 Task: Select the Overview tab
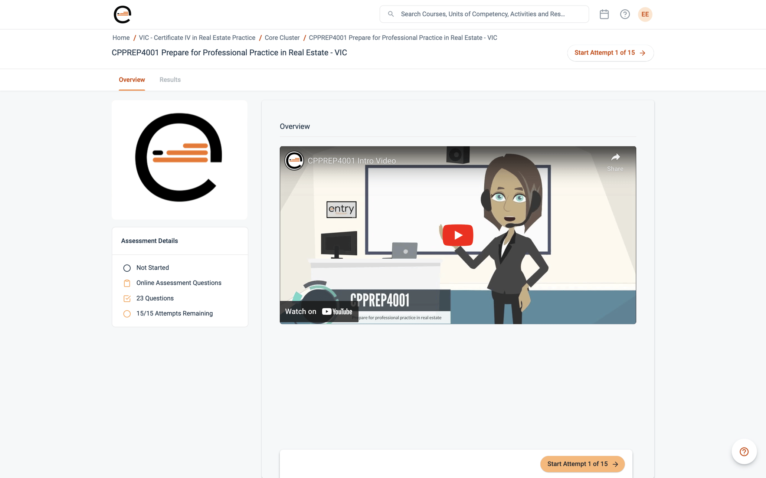tap(132, 80)
